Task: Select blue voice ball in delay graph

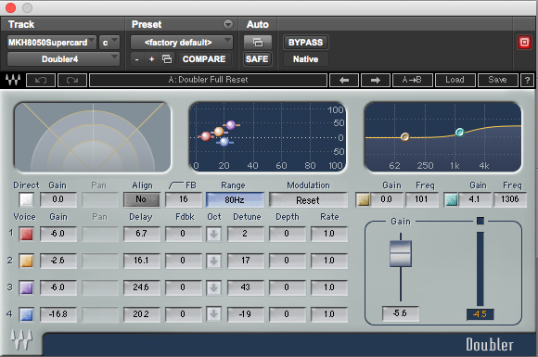Action: coord(224,141)
